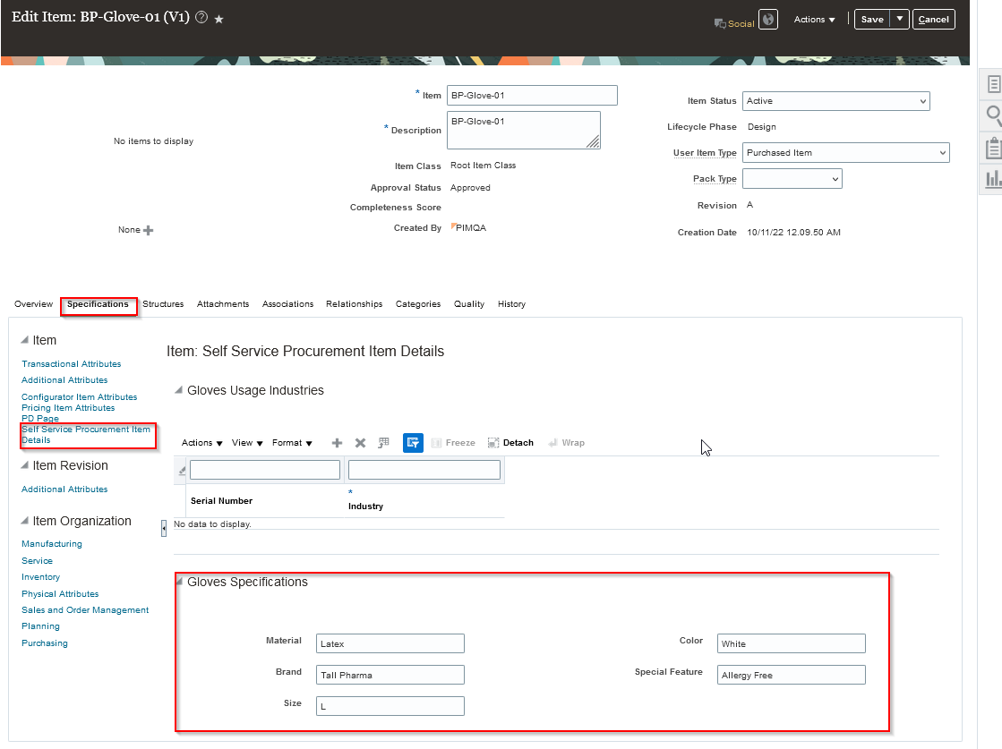Switch to the Categories tab
This screenshot has width=1002, height=749.
pos(418,304)
